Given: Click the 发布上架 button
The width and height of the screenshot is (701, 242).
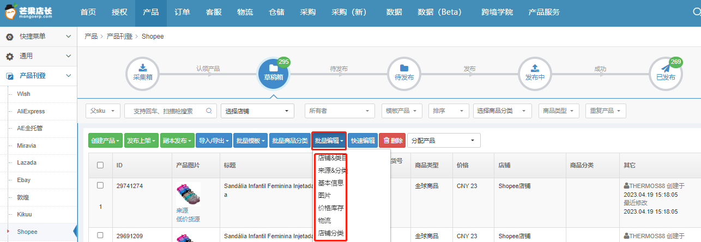Looking at the screenshot, I should 141,141.
